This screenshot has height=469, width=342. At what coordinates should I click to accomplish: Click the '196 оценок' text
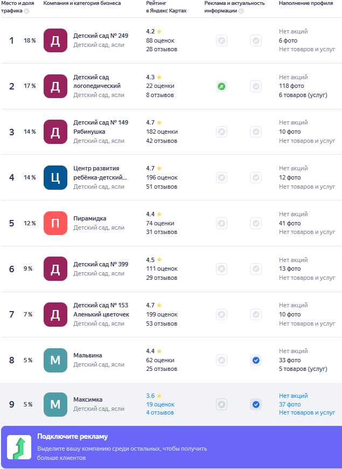pyautogui.click(x=162, y=178)
